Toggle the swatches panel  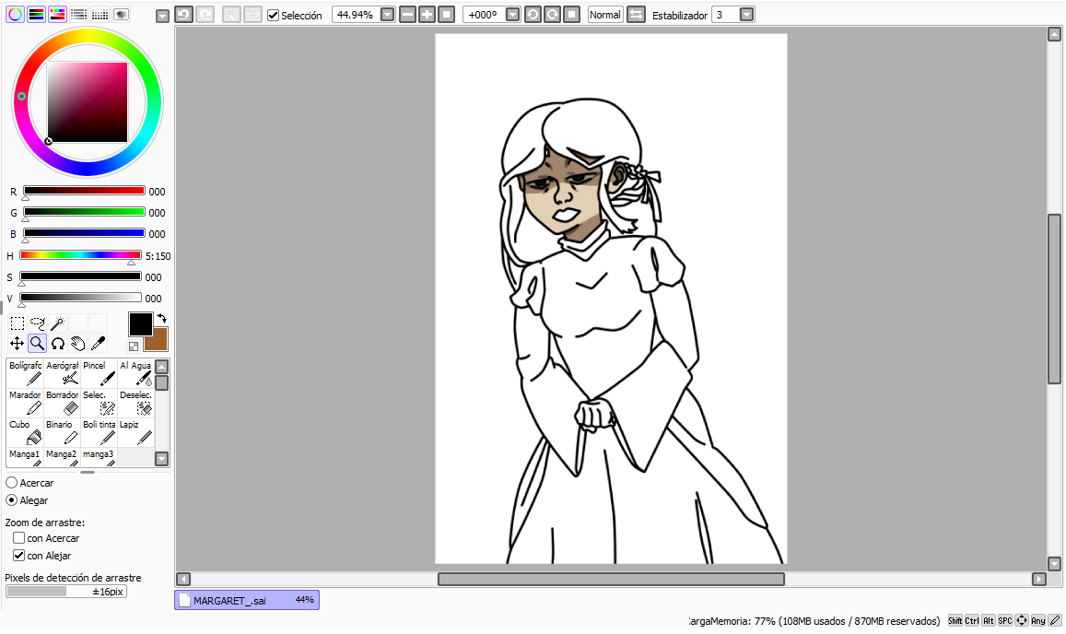[100, 14]
